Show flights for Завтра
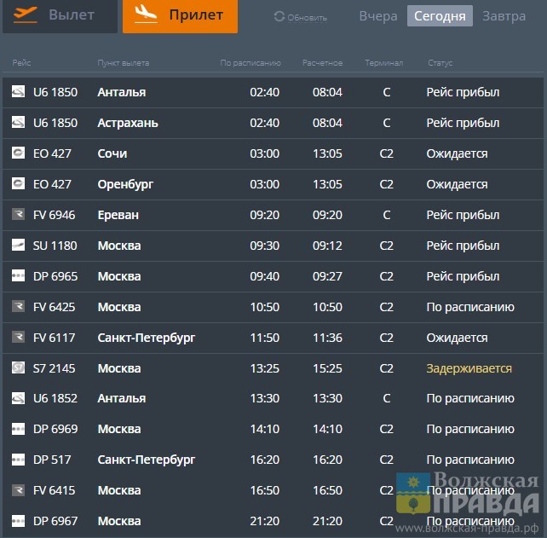This screenshot has width=547, height=538. [504, 16]
